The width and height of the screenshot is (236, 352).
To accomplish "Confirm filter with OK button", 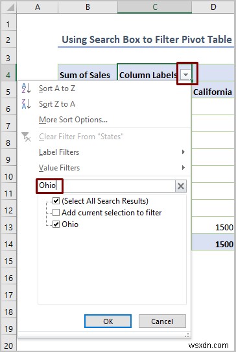I will [x=108, y=321].
